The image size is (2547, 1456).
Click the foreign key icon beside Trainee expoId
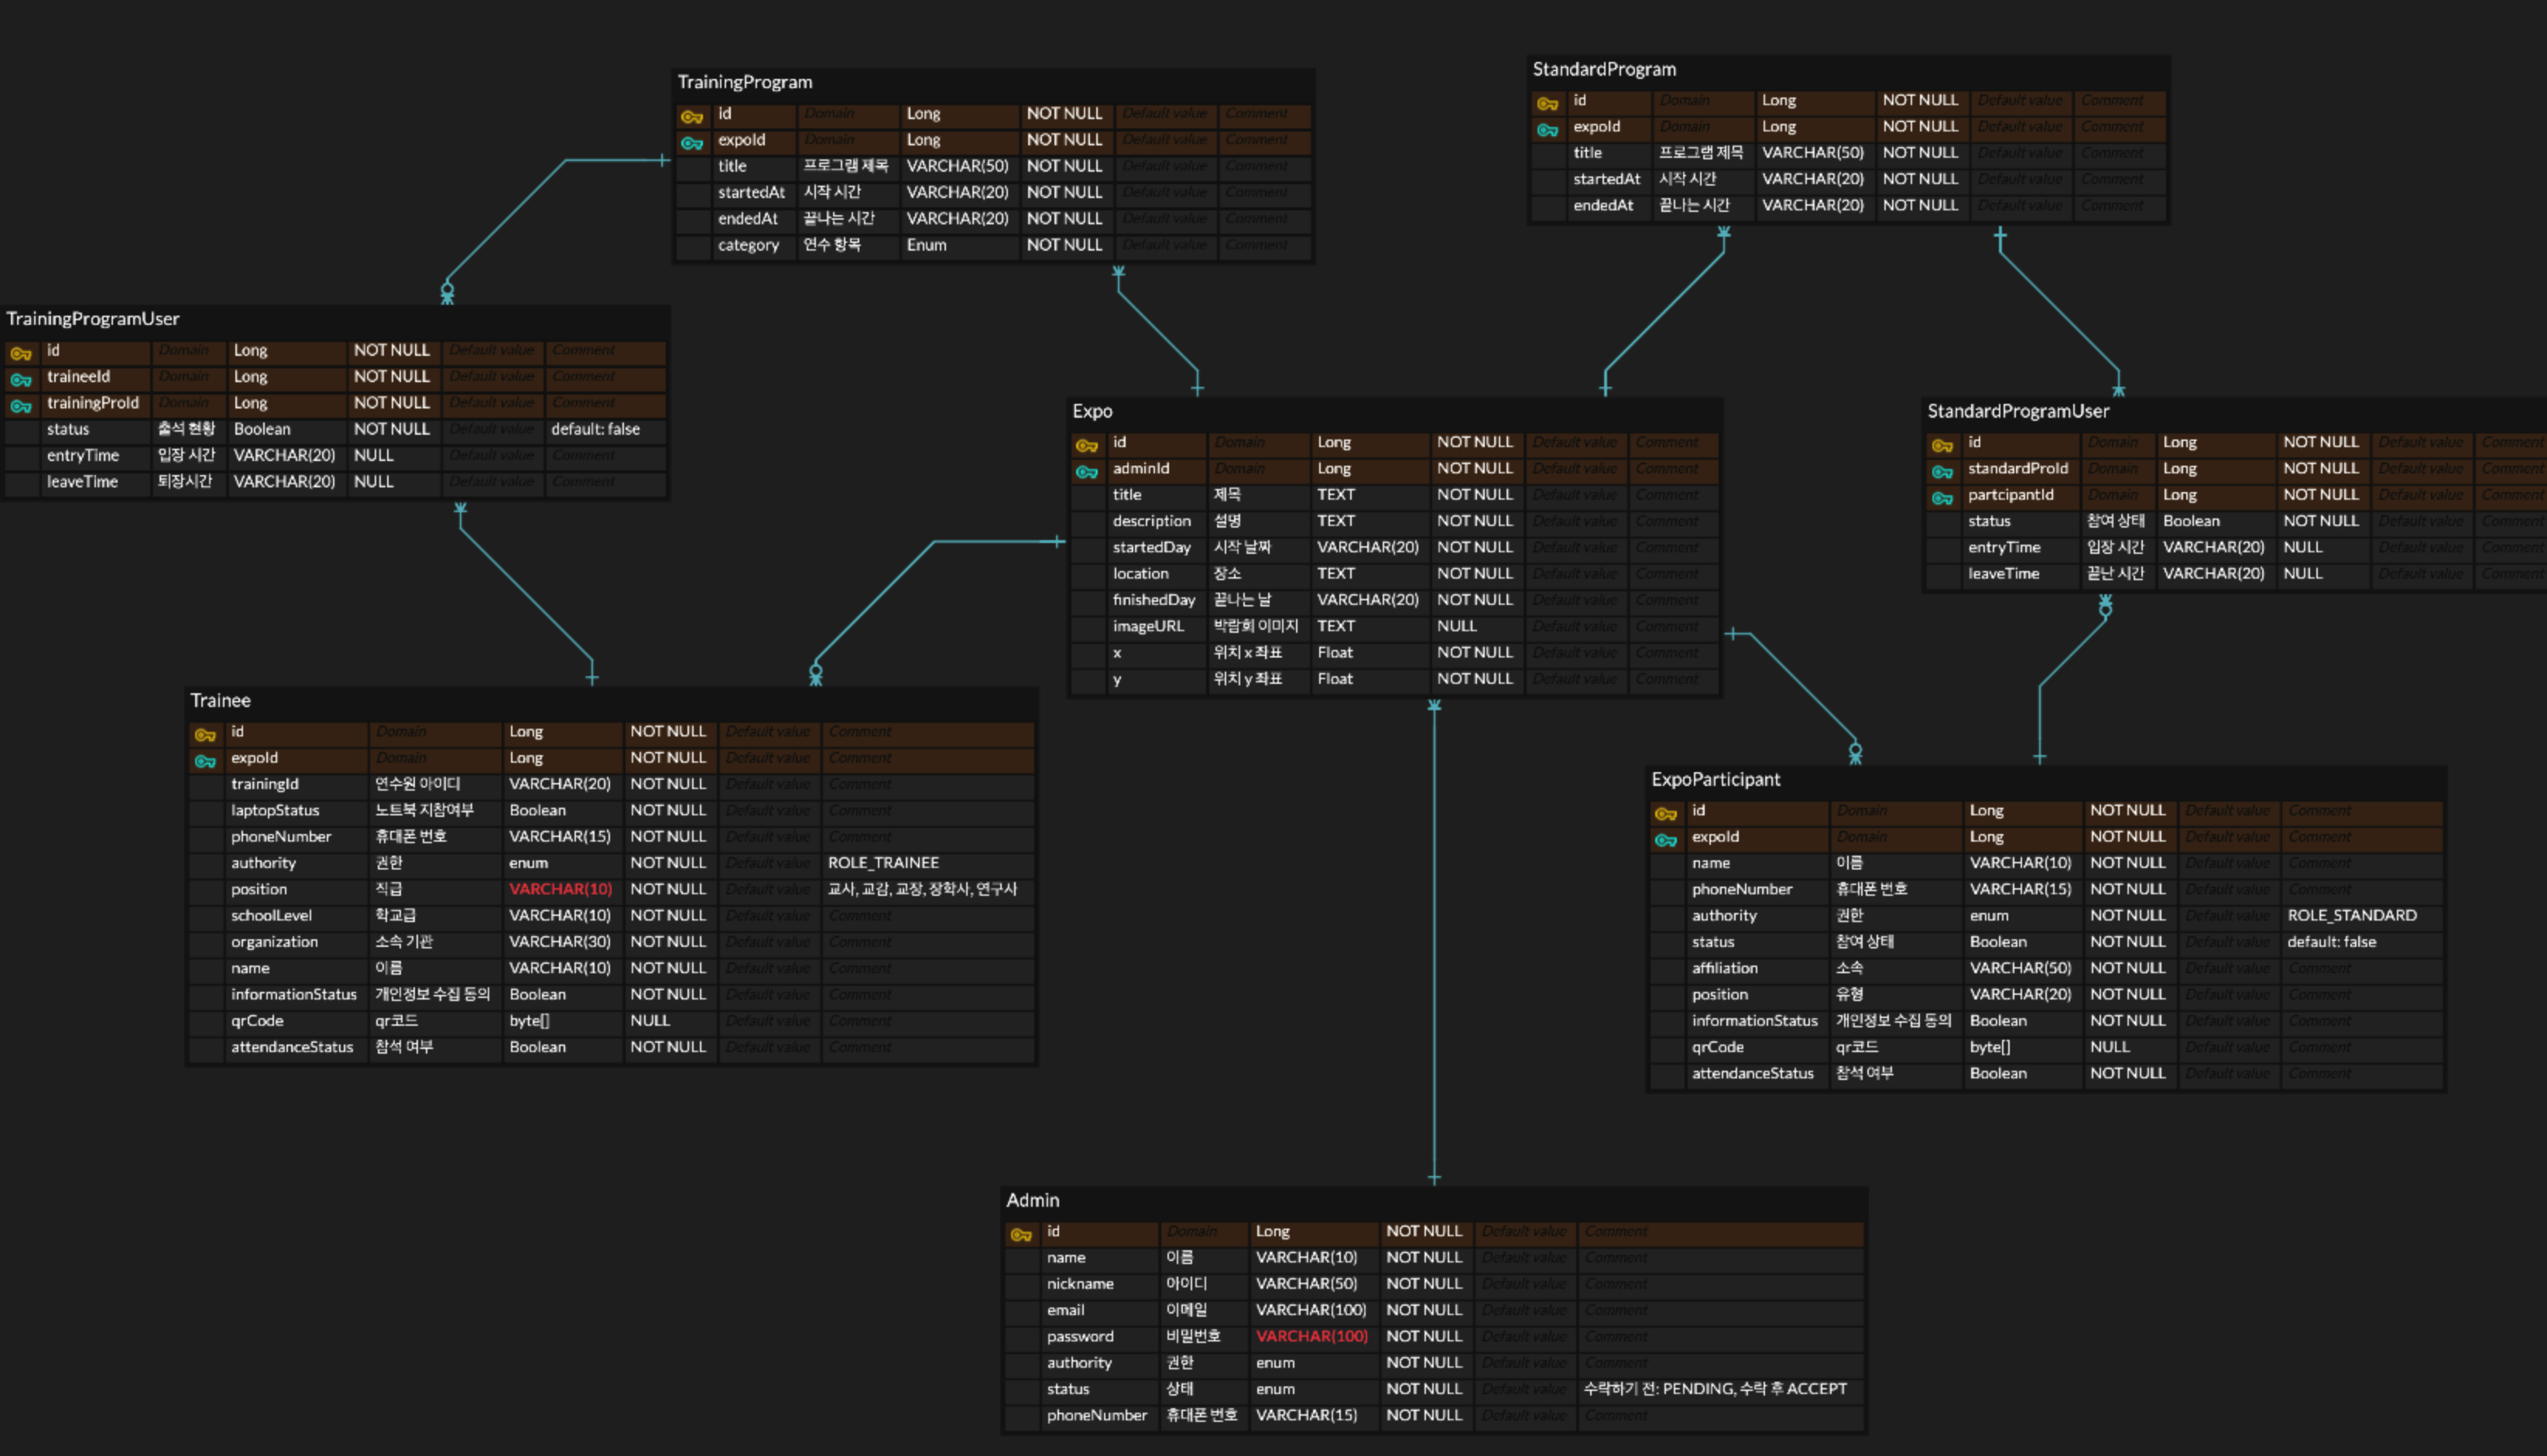[205, 761]
